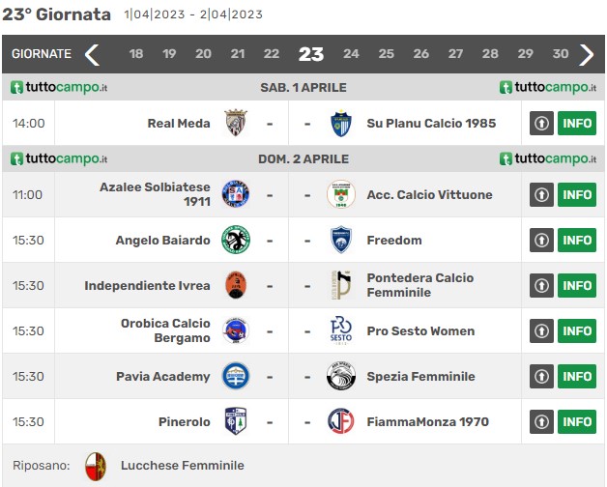
Task: Click the Spezia Femminile team logo
Action: tap(341, 376)
